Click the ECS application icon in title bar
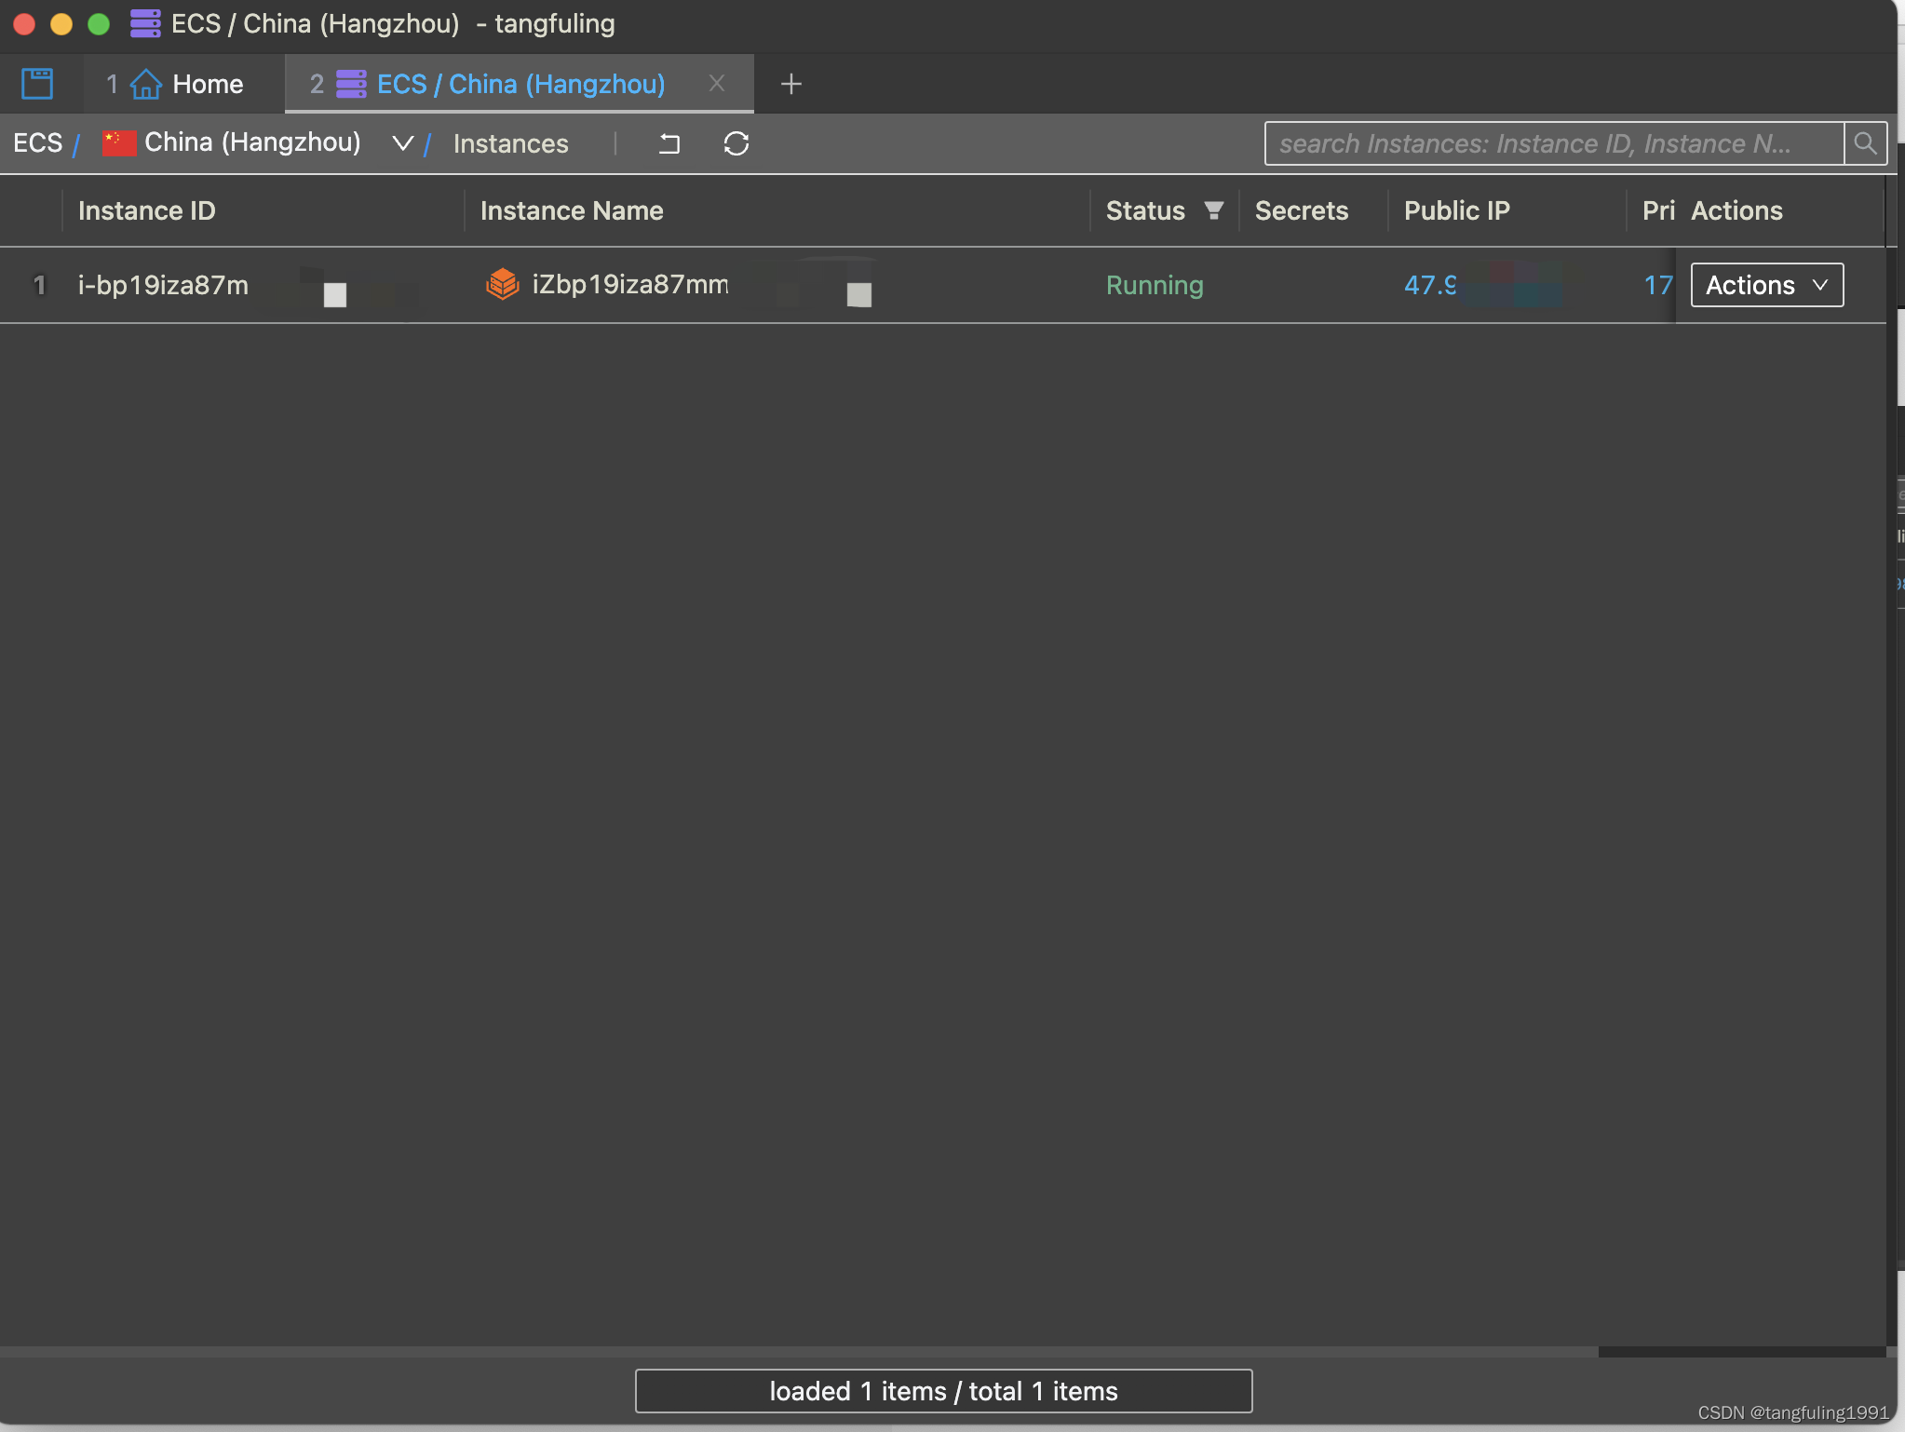 (146, 24)
